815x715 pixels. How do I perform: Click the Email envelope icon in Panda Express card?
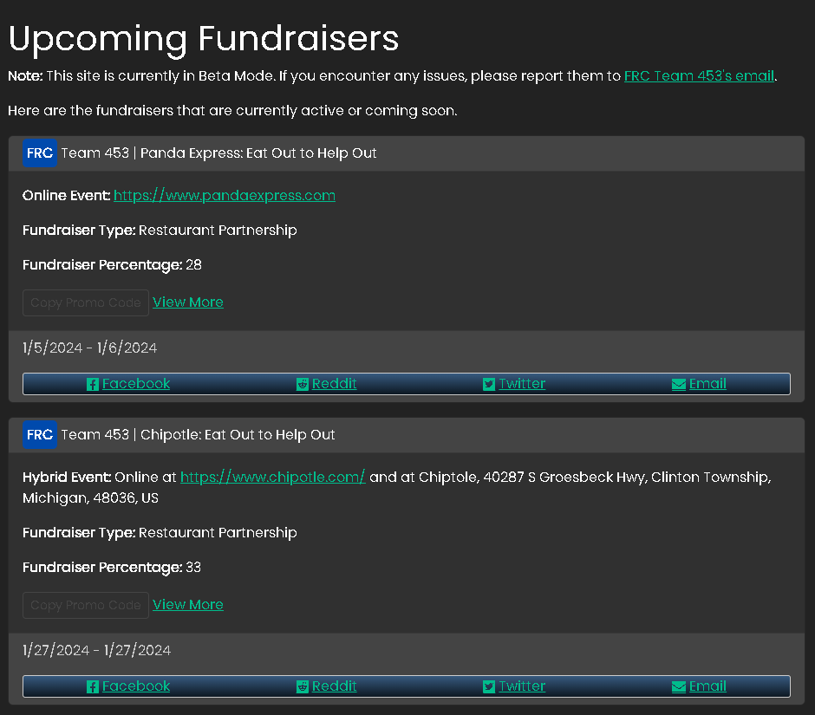pos(679,385)
